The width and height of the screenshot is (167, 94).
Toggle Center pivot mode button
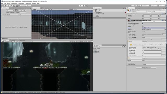click(x=23, y=6)
